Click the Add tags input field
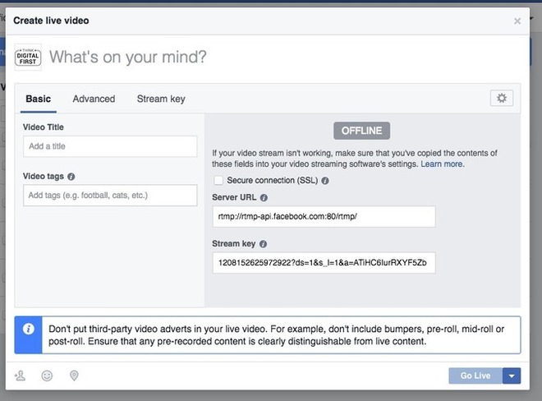 point(110,196)
